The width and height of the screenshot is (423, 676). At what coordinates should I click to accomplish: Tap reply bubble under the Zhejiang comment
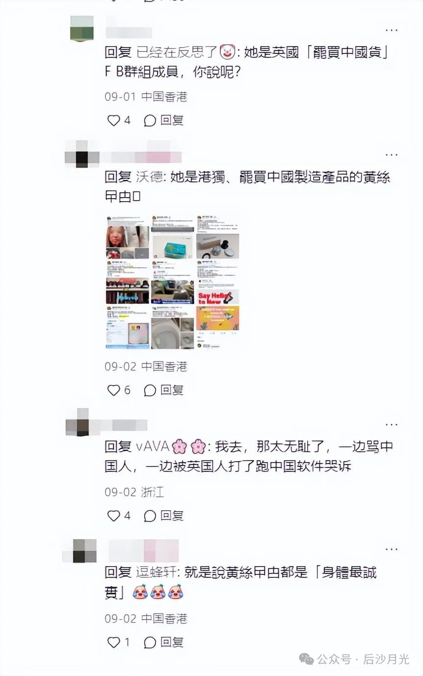150,516
